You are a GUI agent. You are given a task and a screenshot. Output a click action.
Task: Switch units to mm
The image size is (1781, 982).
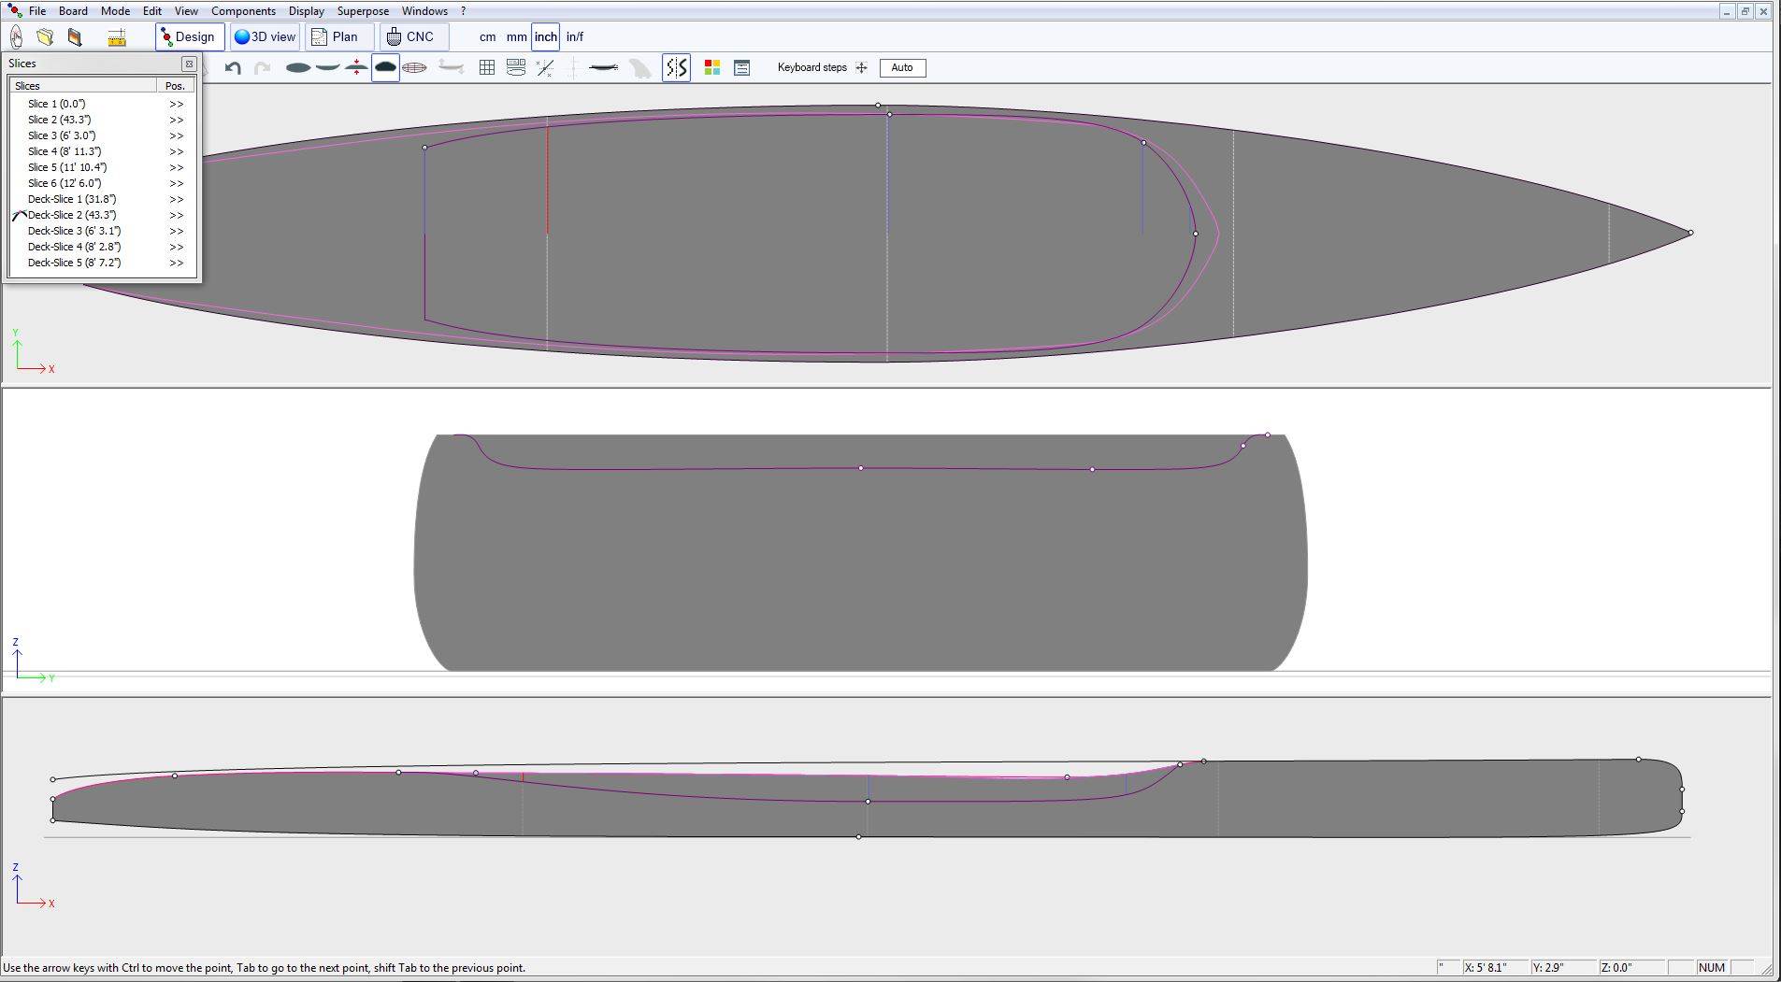tap(516, 37)
